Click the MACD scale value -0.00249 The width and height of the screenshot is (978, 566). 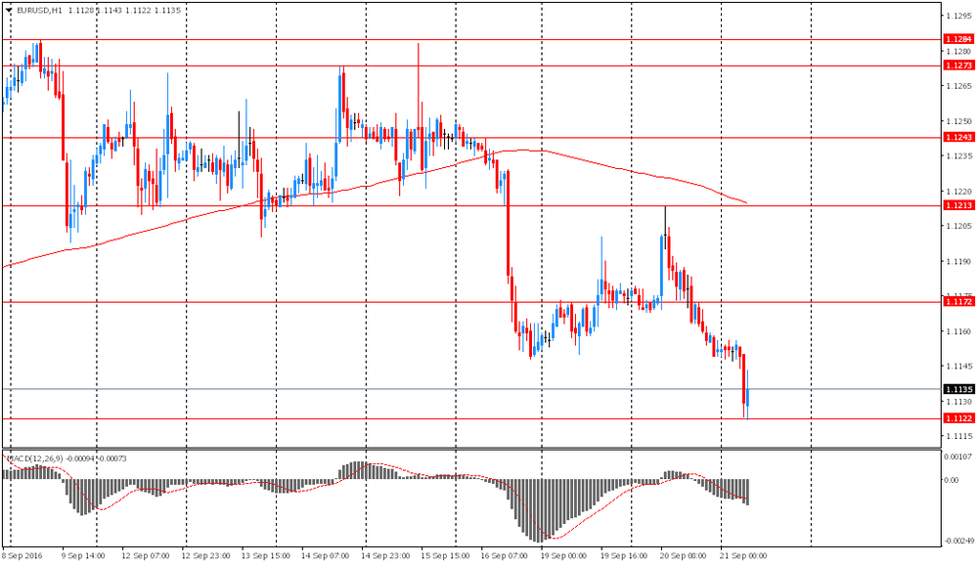pyautogui.click(x=958, y=541)
